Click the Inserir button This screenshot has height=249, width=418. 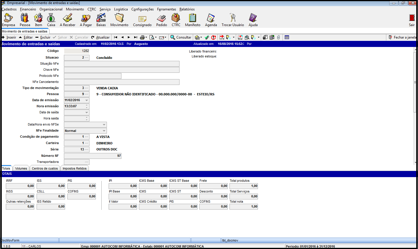9,37
